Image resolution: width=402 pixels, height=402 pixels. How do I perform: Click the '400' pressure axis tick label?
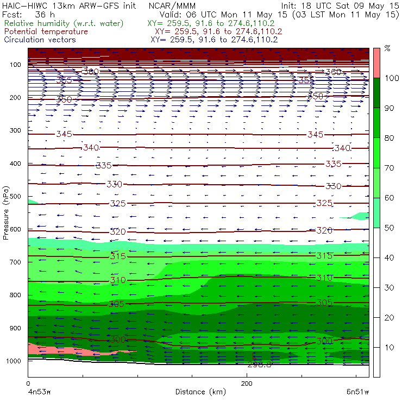[x=15, y=164]
